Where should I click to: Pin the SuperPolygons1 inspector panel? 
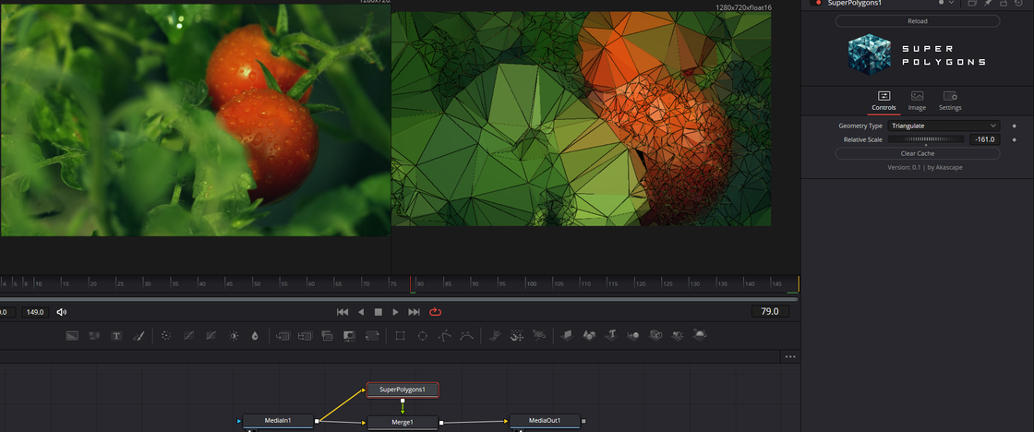(x=987, y=4)
